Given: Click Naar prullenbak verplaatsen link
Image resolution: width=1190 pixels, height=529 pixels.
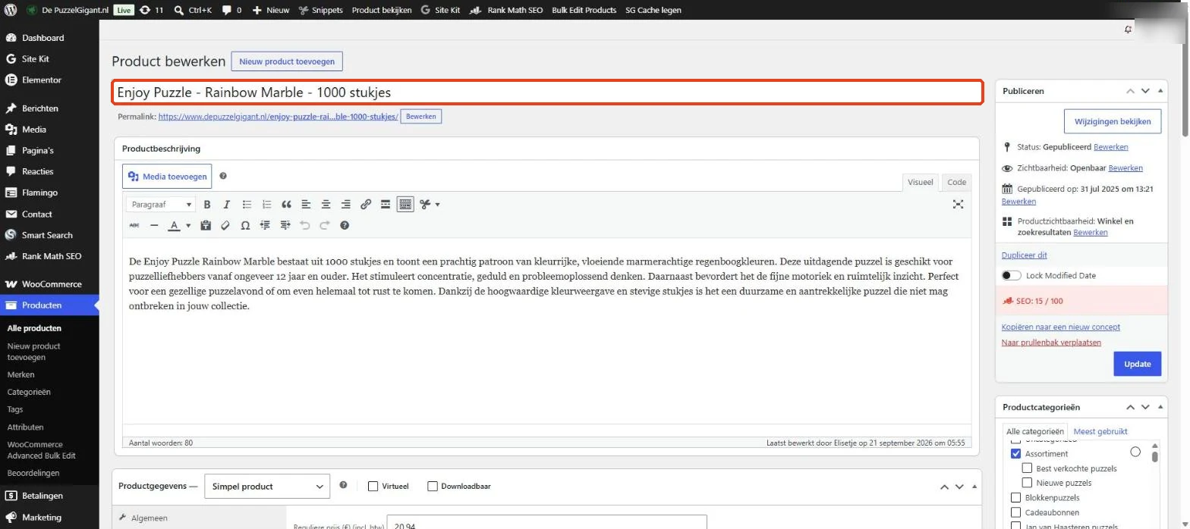Looking at the screenshot, I should (x=1051, y=343).
